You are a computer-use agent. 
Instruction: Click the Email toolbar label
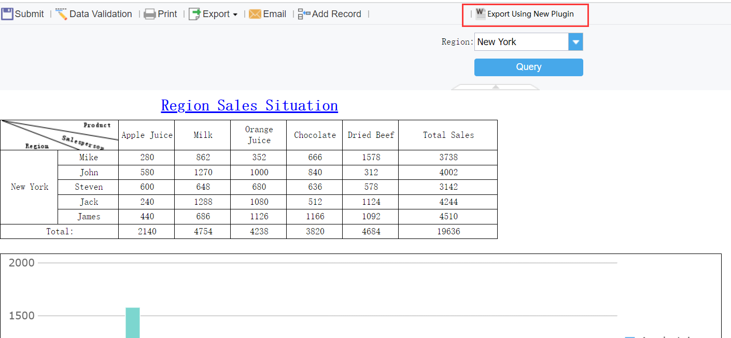274,14
